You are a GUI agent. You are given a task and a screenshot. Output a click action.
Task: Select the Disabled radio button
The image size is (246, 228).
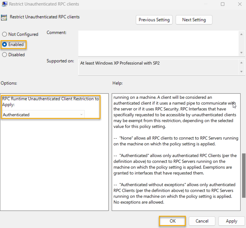click(x=4, y=54)
